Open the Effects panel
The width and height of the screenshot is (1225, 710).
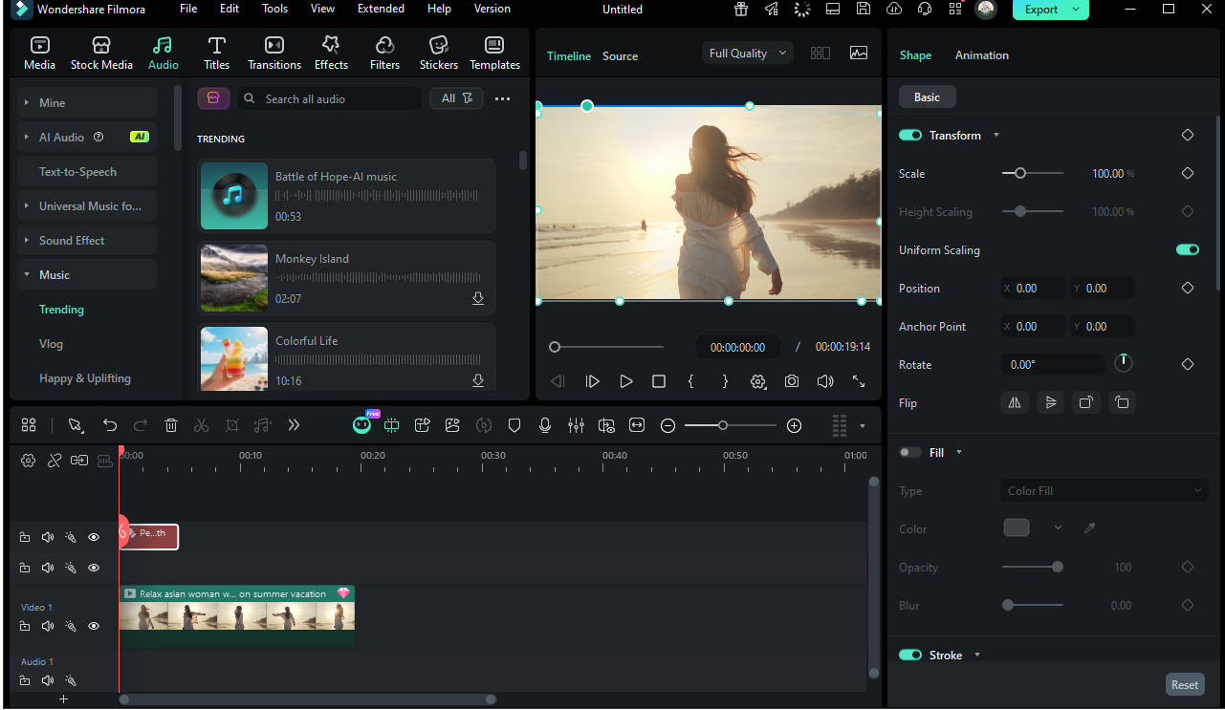[x=331, y=52]
